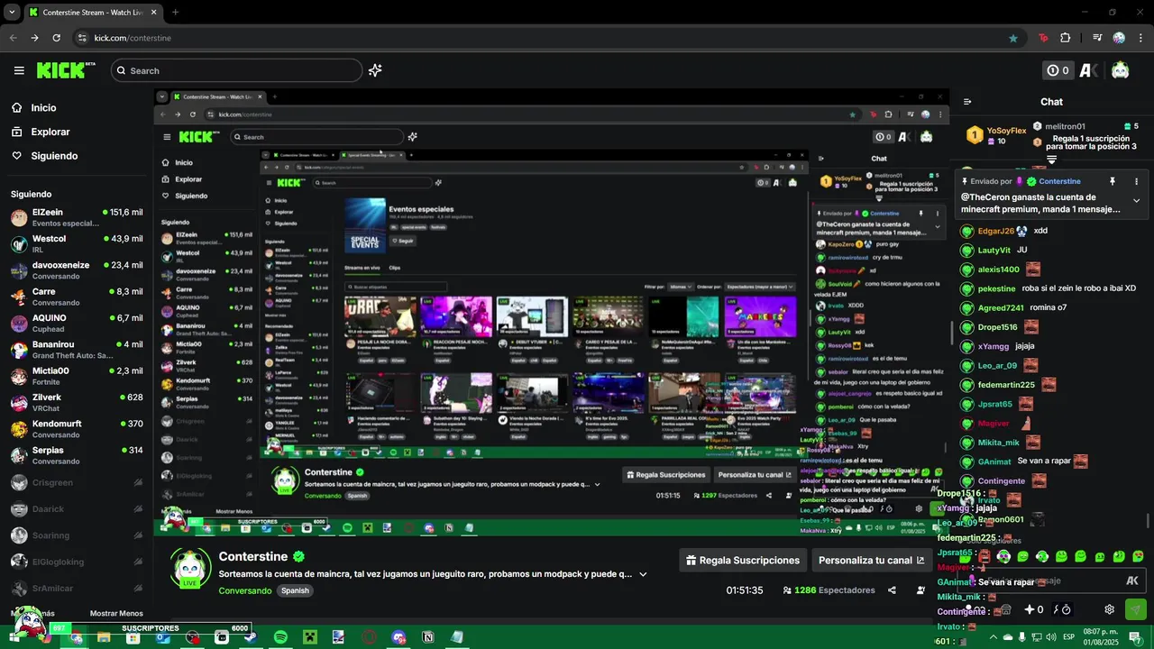Click the Spanish language tag
Image resolution: width=1154 pixels, height=649 pixels.
[x=295, y=590]
